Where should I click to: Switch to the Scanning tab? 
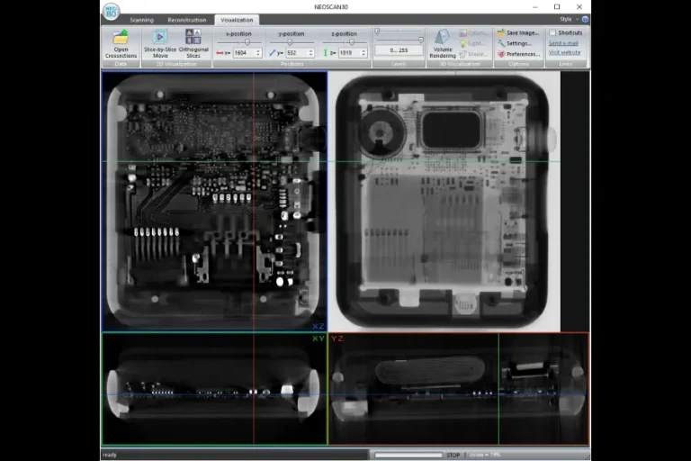pyautogui.click(x=141, y=19)
